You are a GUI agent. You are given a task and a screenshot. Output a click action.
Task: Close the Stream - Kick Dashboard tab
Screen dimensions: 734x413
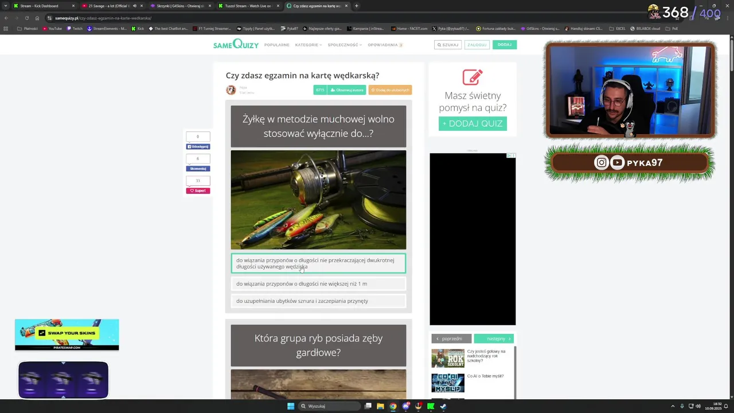[73, 6]
